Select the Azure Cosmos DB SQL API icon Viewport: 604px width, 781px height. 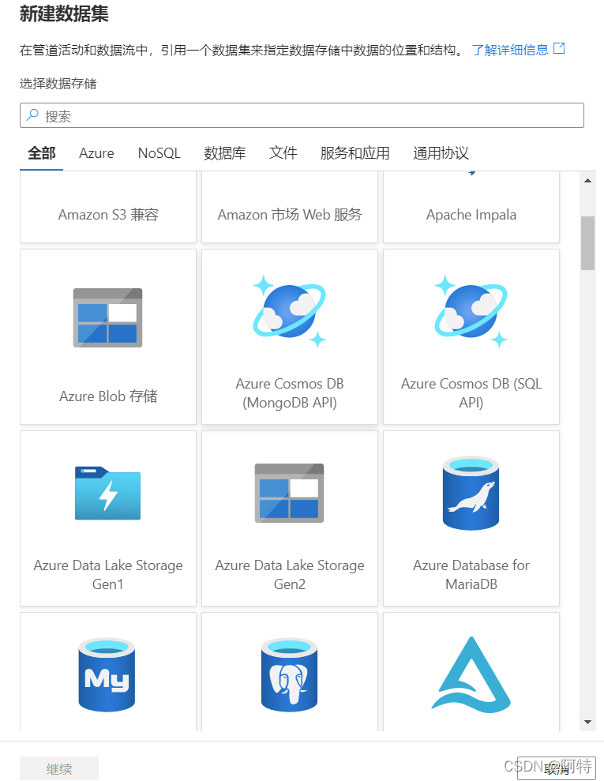[x=471, y=311]
